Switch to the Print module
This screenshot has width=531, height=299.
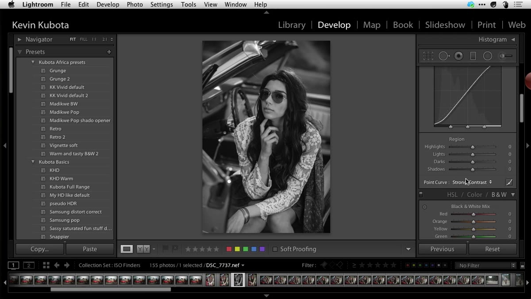[x=486, y=25]
